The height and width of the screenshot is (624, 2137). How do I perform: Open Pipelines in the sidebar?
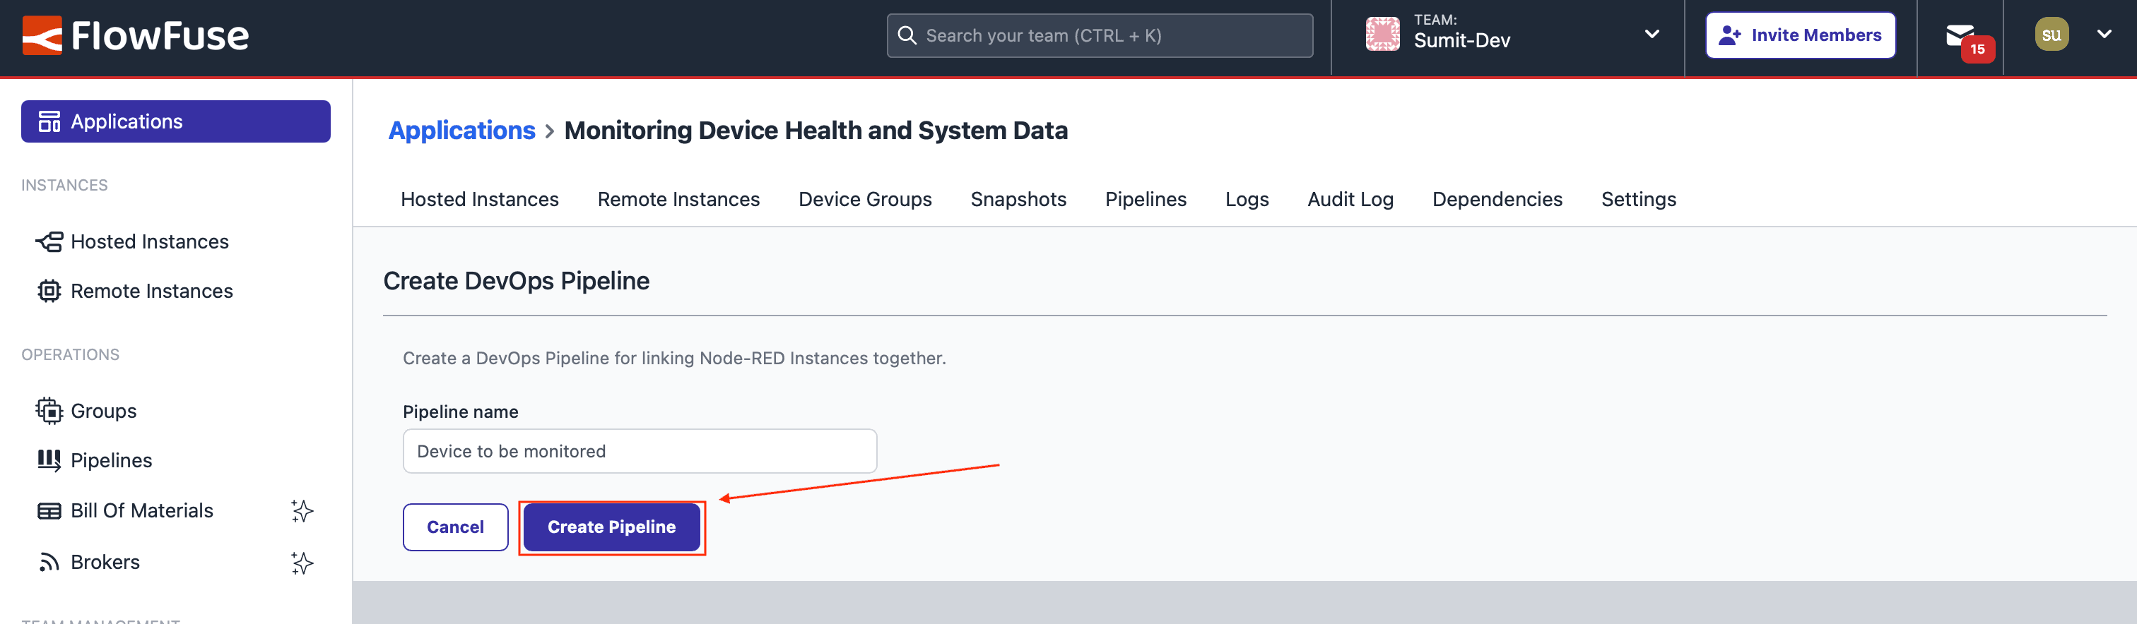point(111,461)
